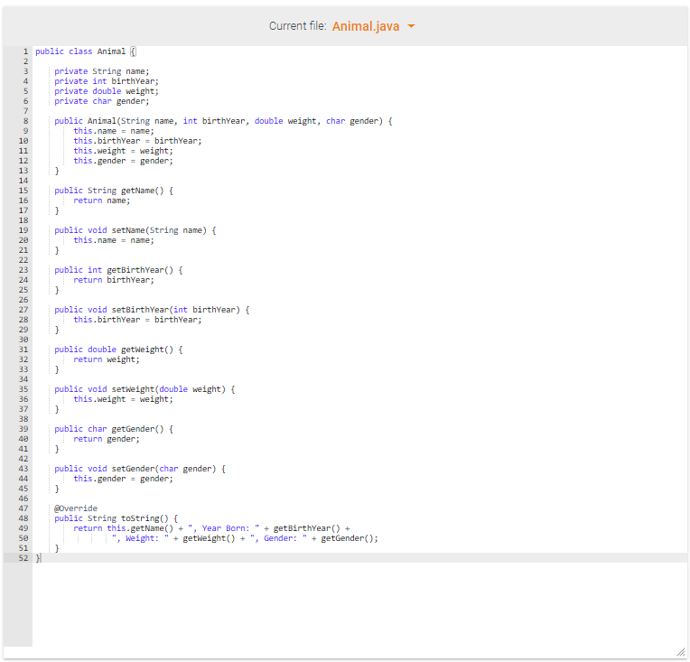Viewport: 690px width, 662px height.
Task: Click 'private char gender;' declaration
Action: point(102,101)
